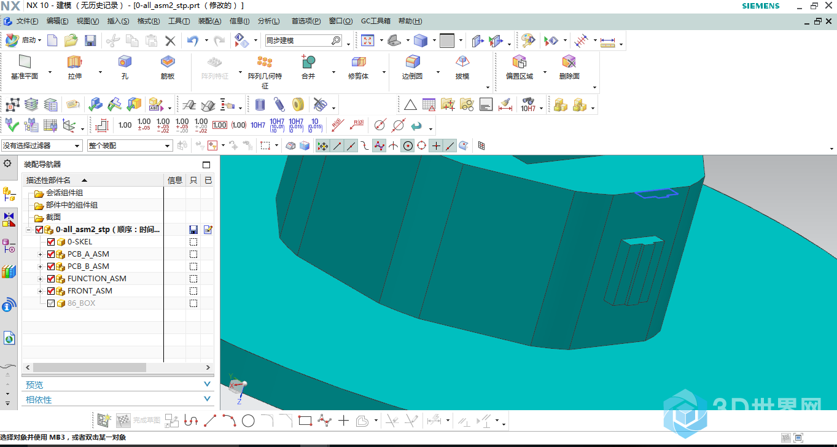The width and height of the screenshot is (837, 447).
Task: Click the New file icon
Action: [52, 41]
